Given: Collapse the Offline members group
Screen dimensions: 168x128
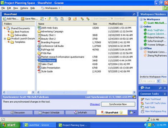Looking at the screenshot, I should (141, 48).
